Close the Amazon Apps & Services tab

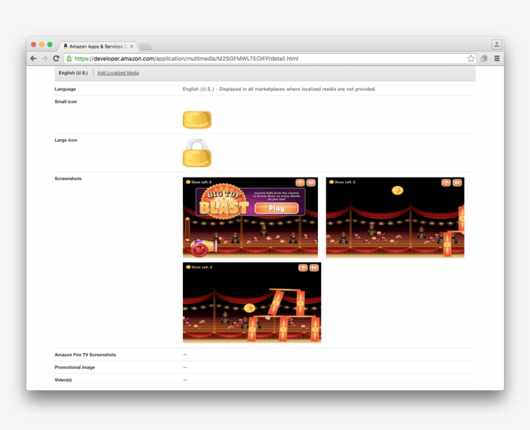point(132,46)
